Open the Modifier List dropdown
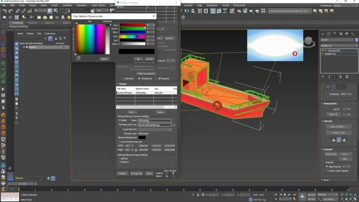This screenshot has height=202, width=359. pyautogui.click(x=339, y=45)
